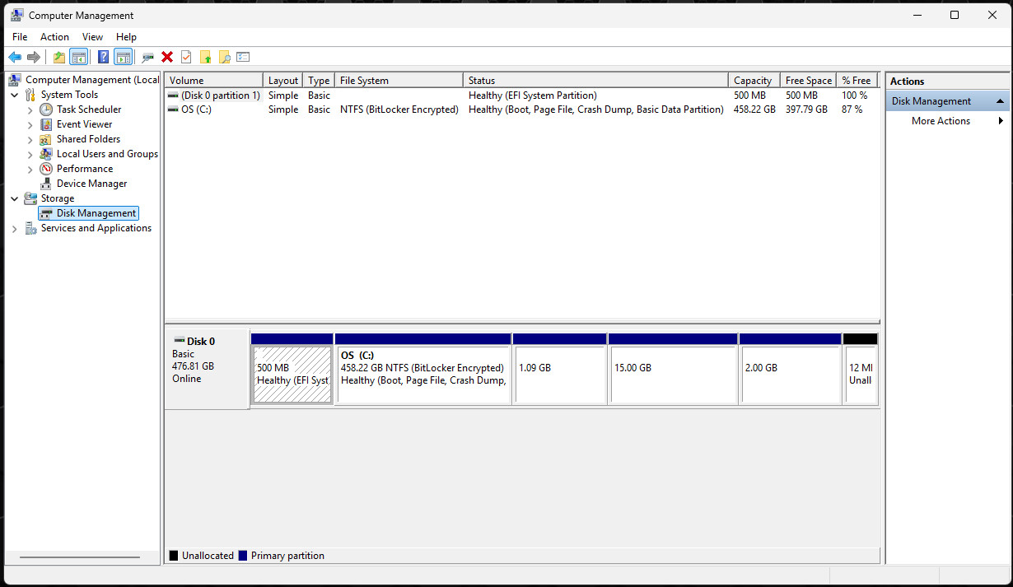Select the 500 MB EFI partition block
The width and height of the screenshot is (1013, 587).
292,369
